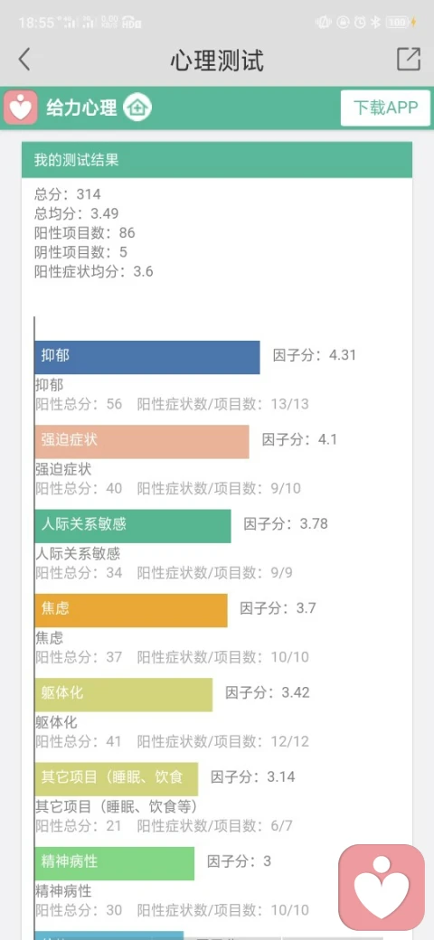Click the 下载APP button

point(385,108)
